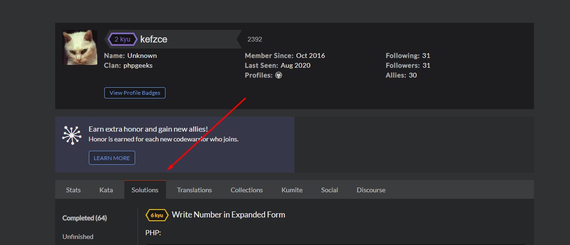The image size is (570, 245).
Task: Click the 2 kyu rank badge
Action: 123,39
